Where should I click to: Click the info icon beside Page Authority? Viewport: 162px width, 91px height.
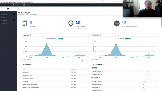click(x=101, y=75)
